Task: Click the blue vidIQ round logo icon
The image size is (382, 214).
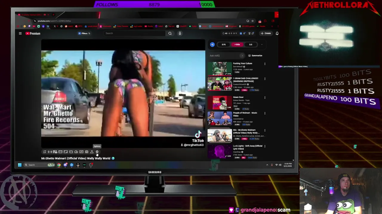Action: pyautogui.click(x=212, y=45)
